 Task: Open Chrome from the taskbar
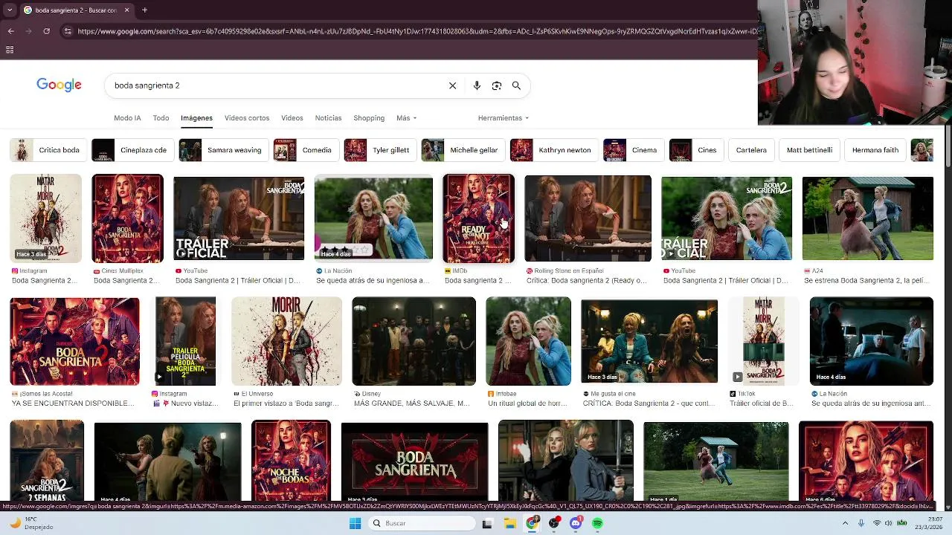point(532,523)
